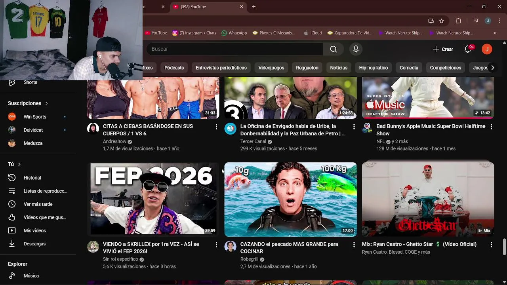Open browser extensions puzzle icon
Image resolution: width=507 pixels, height=285 pixels.
coord(458,21)
